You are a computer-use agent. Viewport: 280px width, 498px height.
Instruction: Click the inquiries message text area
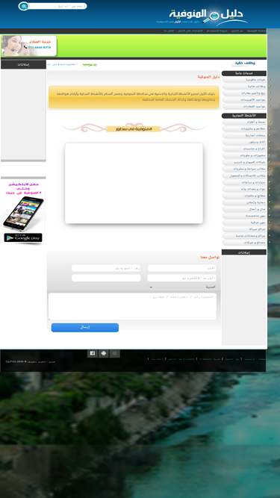[x=132, y=306]
